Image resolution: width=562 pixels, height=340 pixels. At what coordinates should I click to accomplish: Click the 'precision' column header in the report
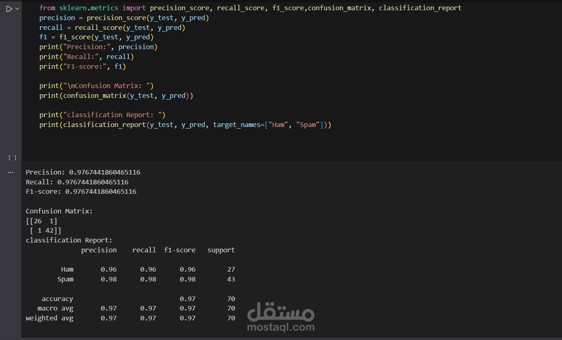(99, 250)
